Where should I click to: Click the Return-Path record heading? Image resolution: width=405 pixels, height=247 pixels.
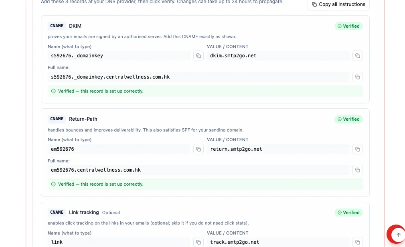click(83, 119)
